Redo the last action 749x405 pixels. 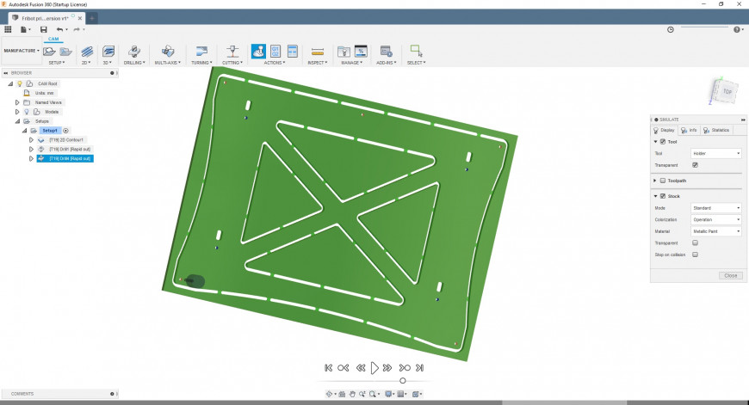pyautogui.click(x=77, y=29)
